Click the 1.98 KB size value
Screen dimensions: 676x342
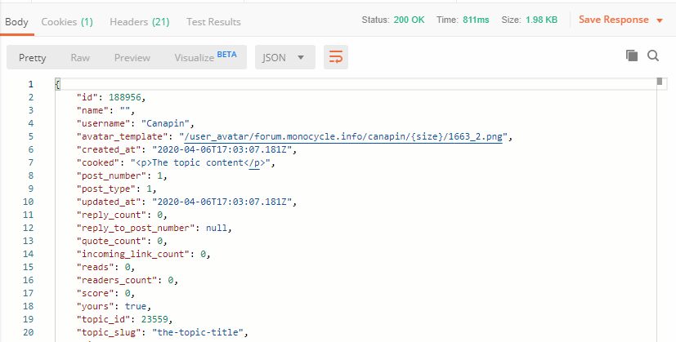coord(541,20)
